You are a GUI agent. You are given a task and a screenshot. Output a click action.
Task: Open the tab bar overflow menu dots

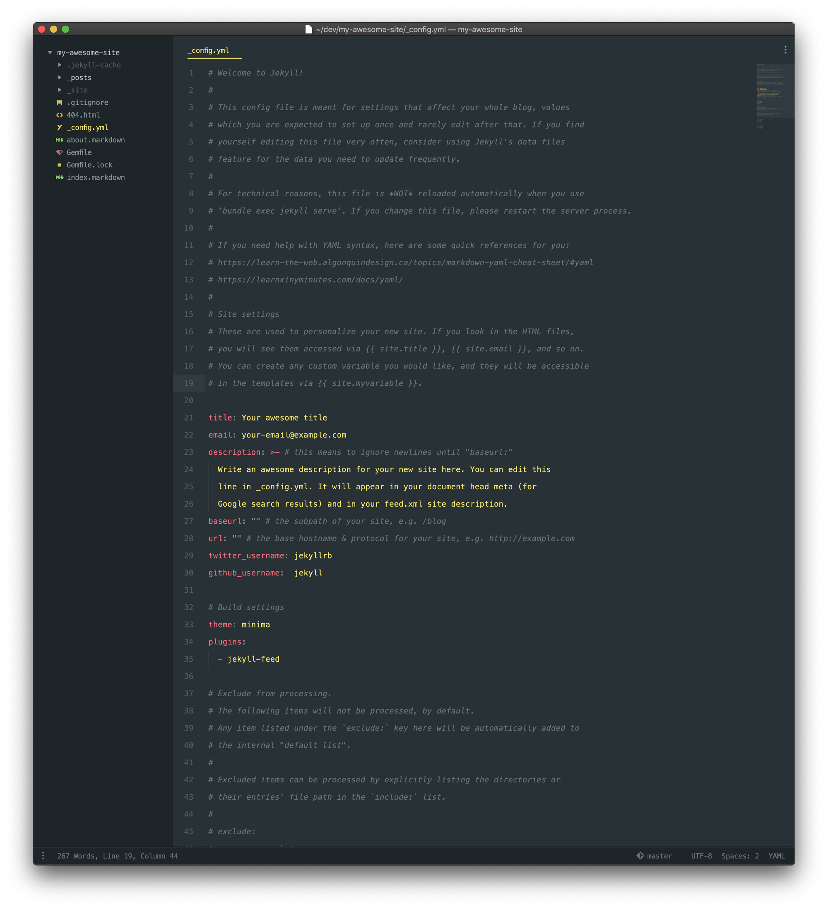tap(785, 50)
